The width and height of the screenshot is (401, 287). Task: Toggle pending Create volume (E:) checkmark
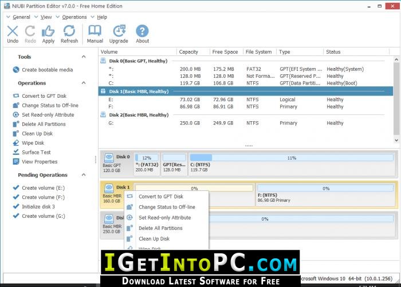click(16, 188)
